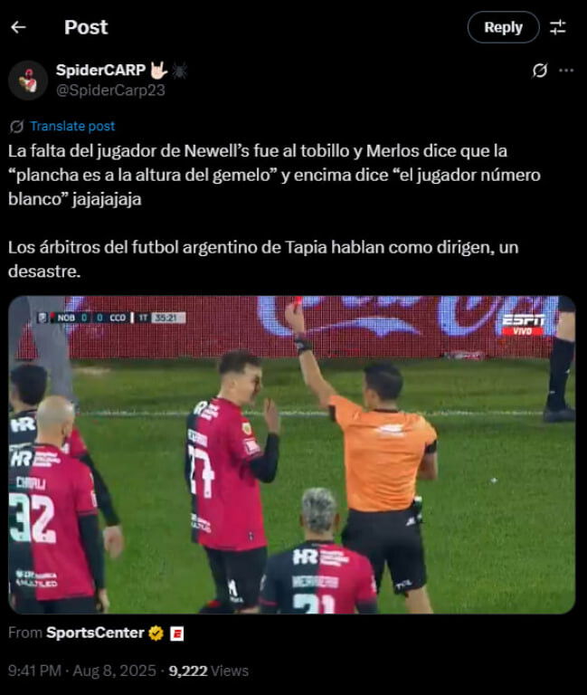Image resolution: width=587 pixels, height=695 pixels.
Task: Go back using the left arrow
Action: tap(18, 27)
